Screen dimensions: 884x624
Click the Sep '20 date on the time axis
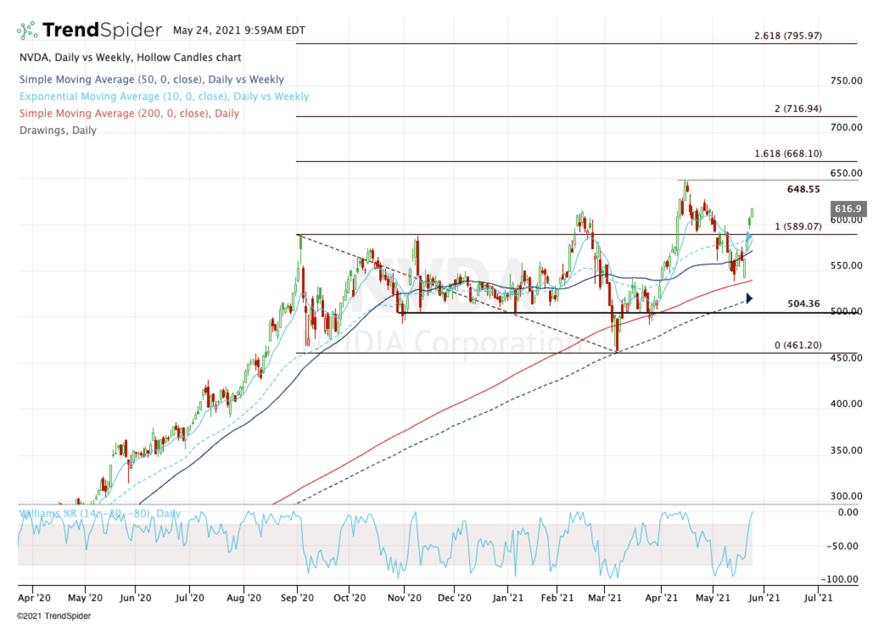click(298, 598)
